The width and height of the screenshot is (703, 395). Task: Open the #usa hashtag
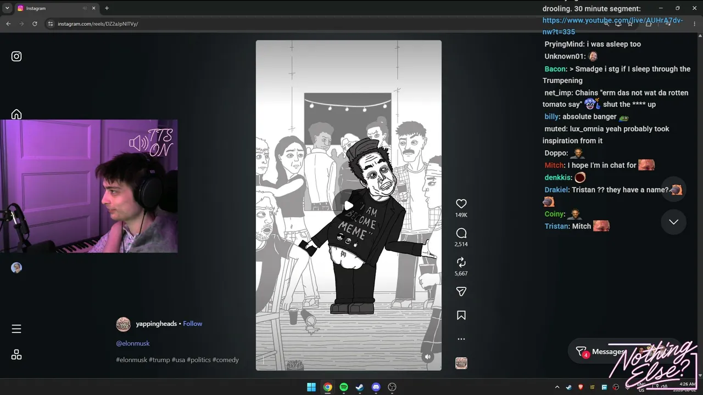pyautogui.click(x=178, y=360)
